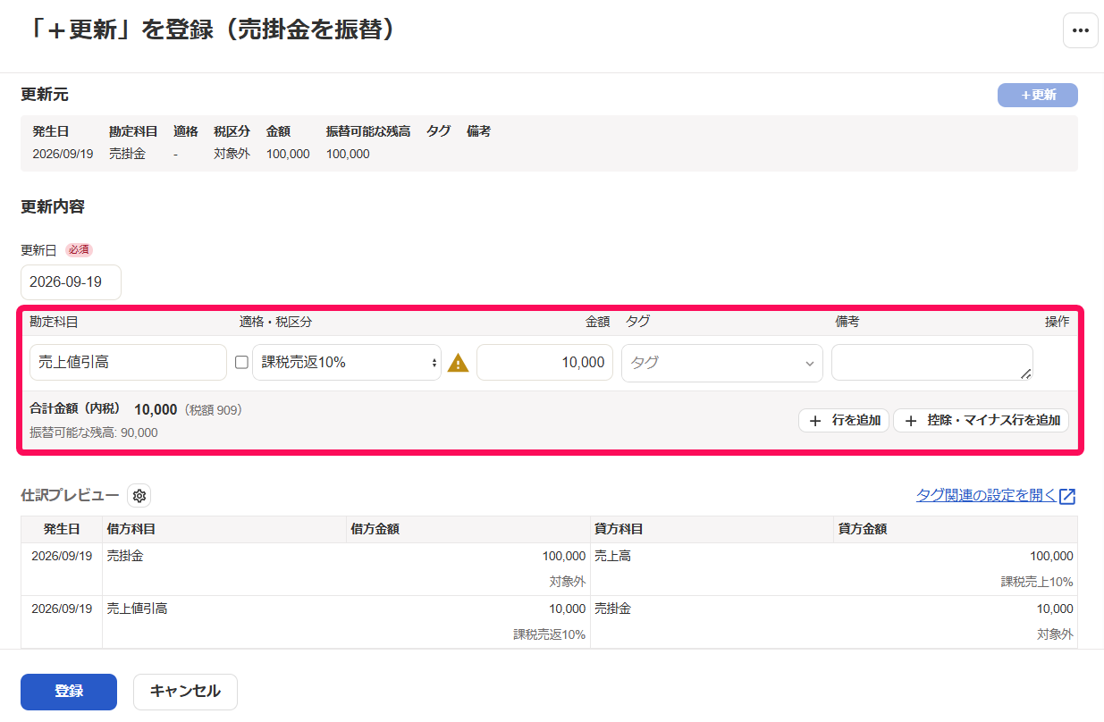
Task: Open journal preview gear settings
Action: [139, 496]
